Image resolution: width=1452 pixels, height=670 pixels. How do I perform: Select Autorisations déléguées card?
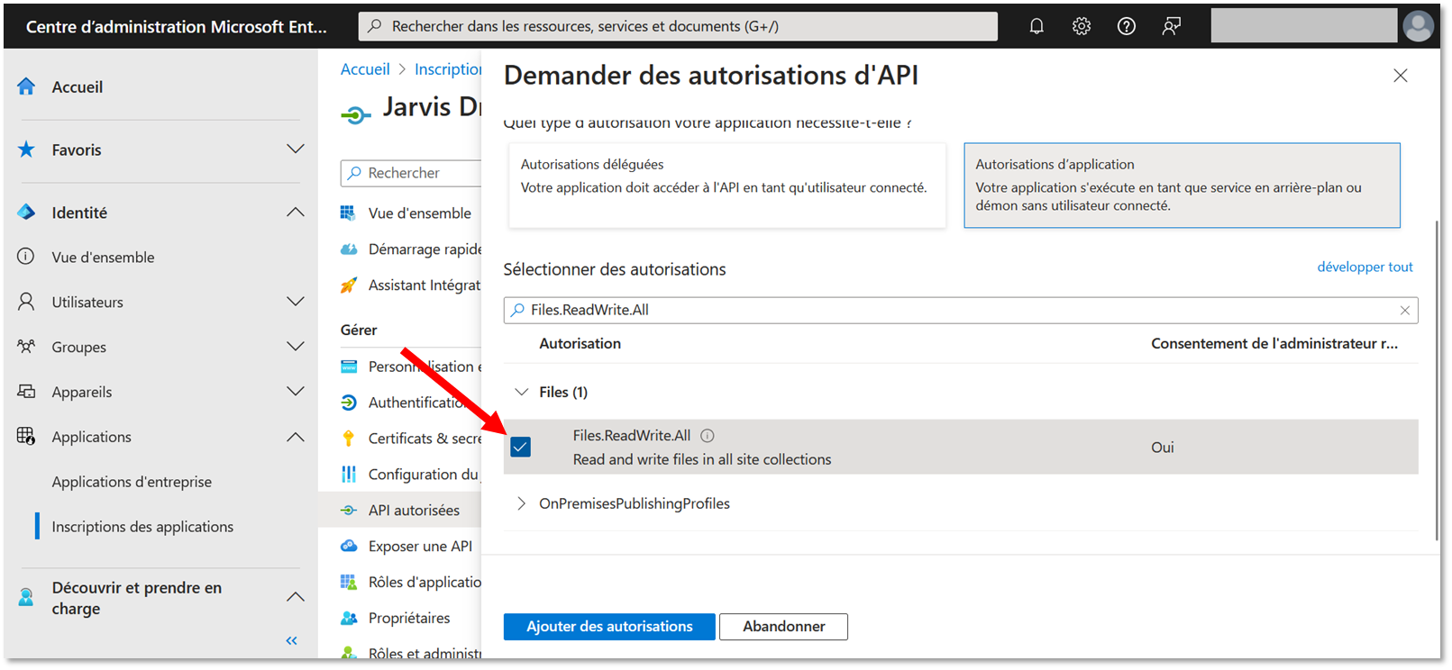(726, 186)
